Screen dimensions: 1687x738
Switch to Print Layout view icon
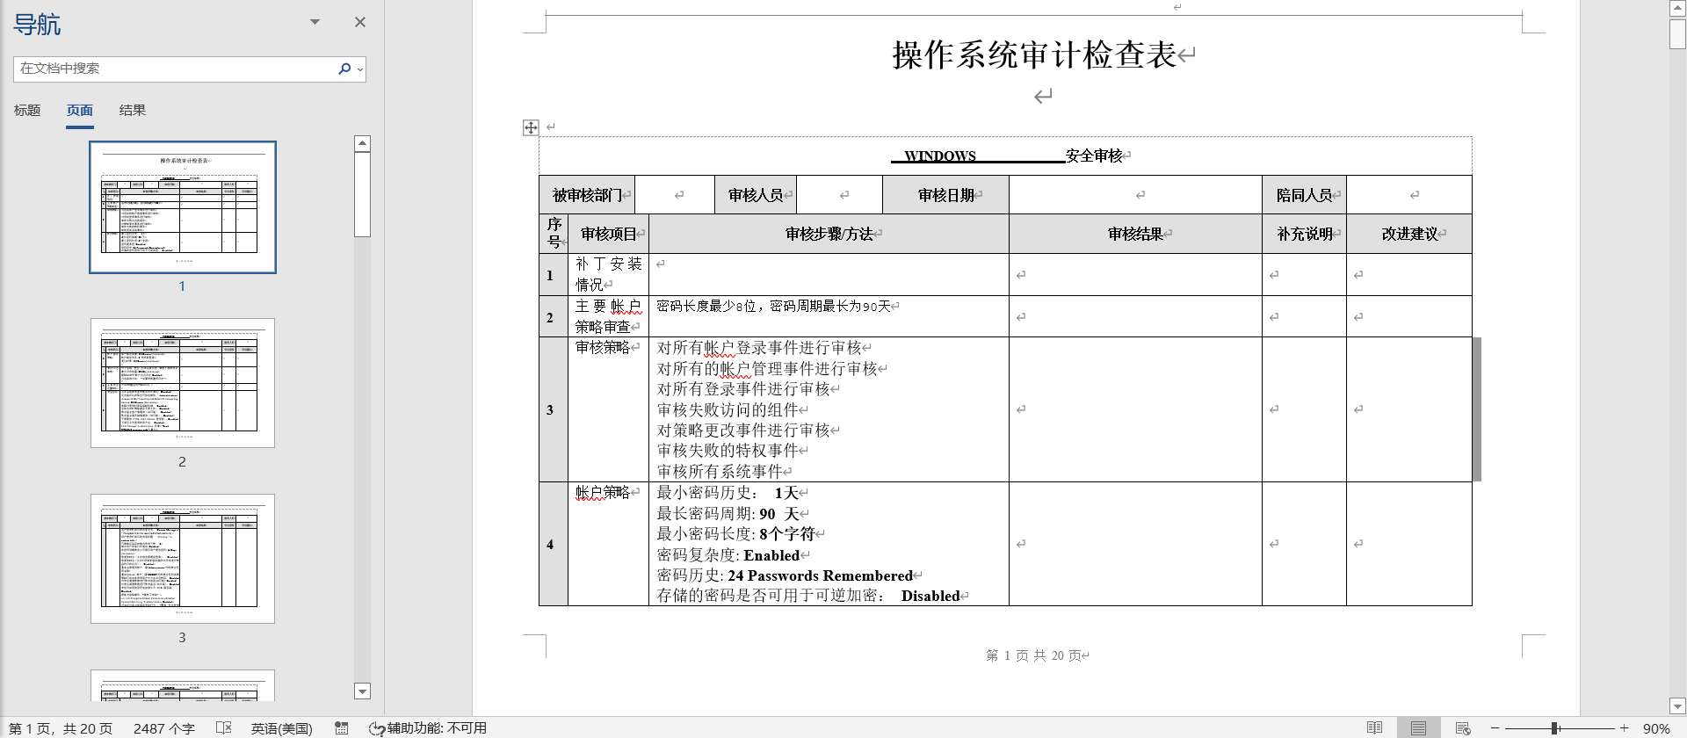(x=1418, y=728)
